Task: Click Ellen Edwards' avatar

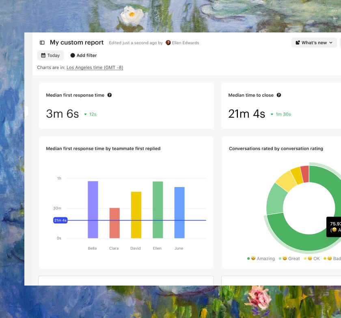Action: (x=168, y=43)
